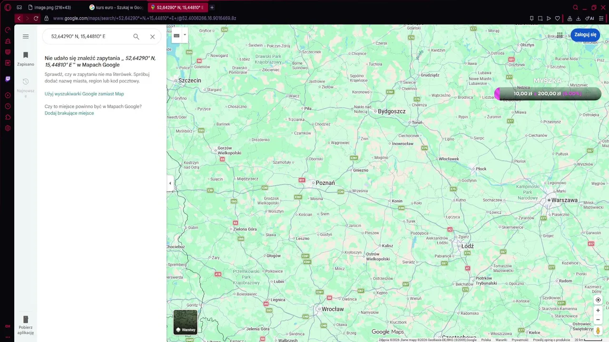Click the send/flow arrow icon
Image resolution: width=609 pixels, height=342 pixels.
549,19
